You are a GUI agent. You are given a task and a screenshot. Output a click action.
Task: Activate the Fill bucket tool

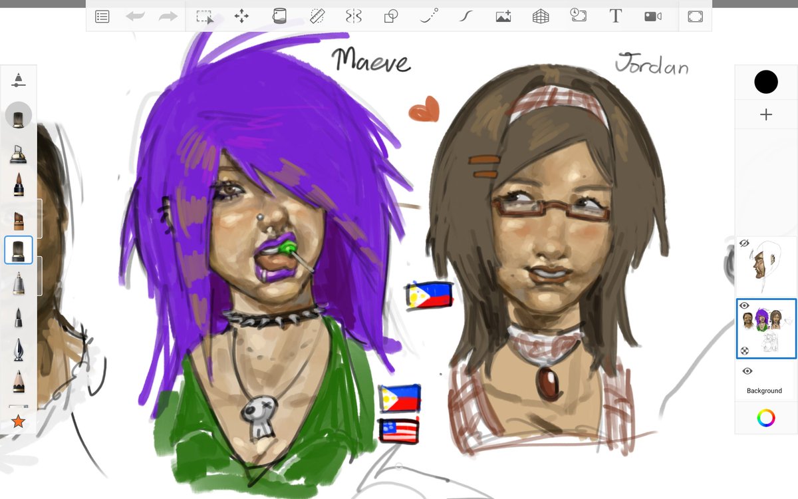[279, 16]
